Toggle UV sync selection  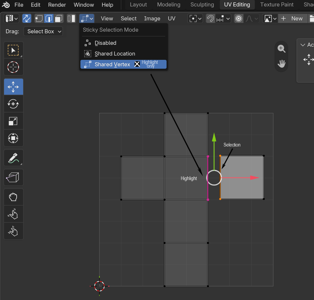coord(27,19)
